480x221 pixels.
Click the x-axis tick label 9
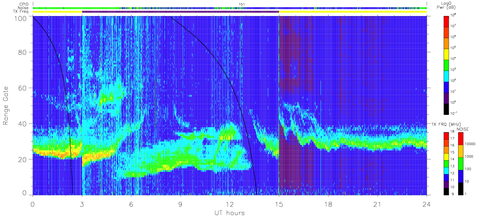181,204
